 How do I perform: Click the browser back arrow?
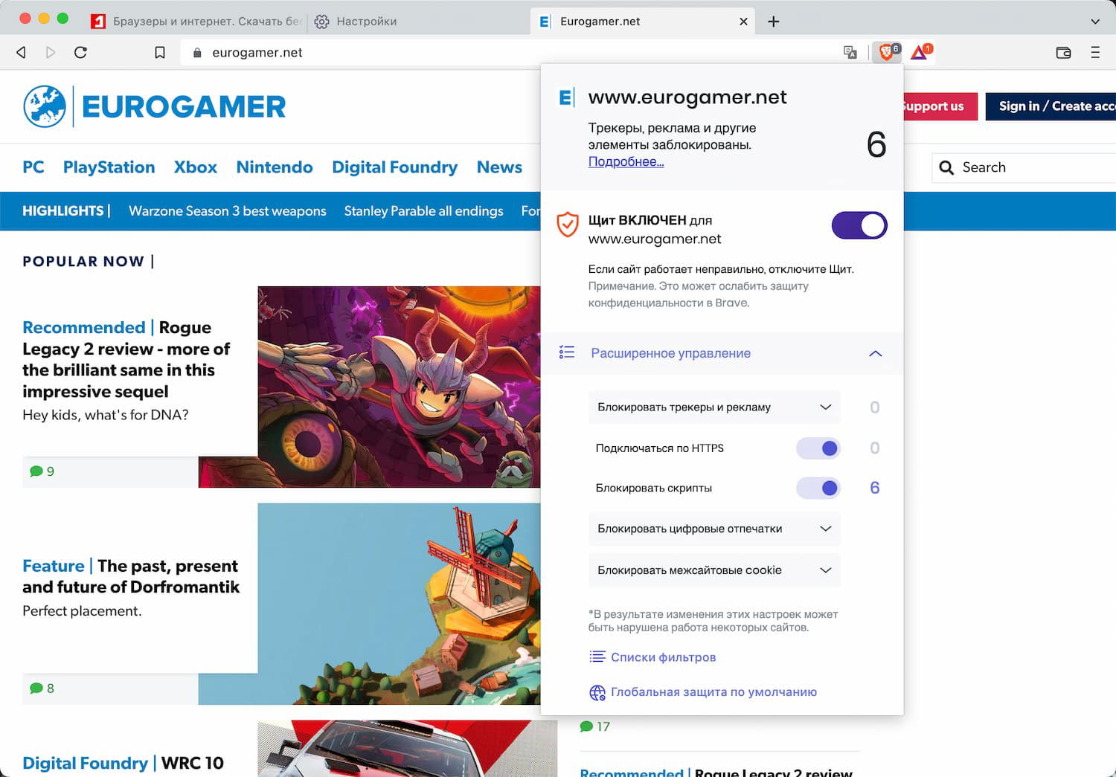[22, 52]
